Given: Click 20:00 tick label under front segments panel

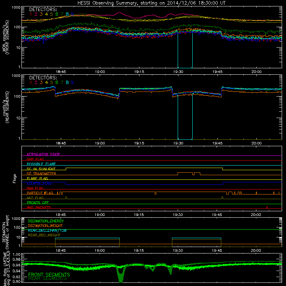Looking at the screenshot, I should [256, 72].
